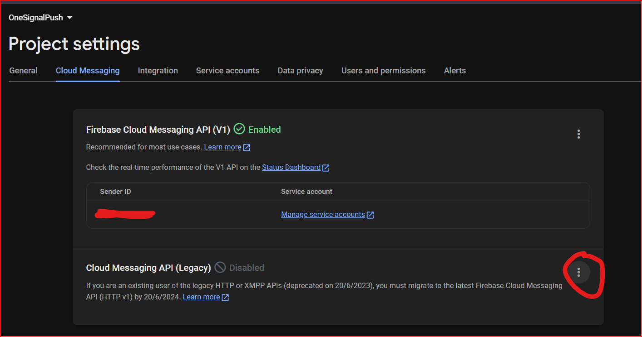Viewport: 642px width, 337px height.
Task: Click Learn more link in Legacy API description
Action: (201, 297)
